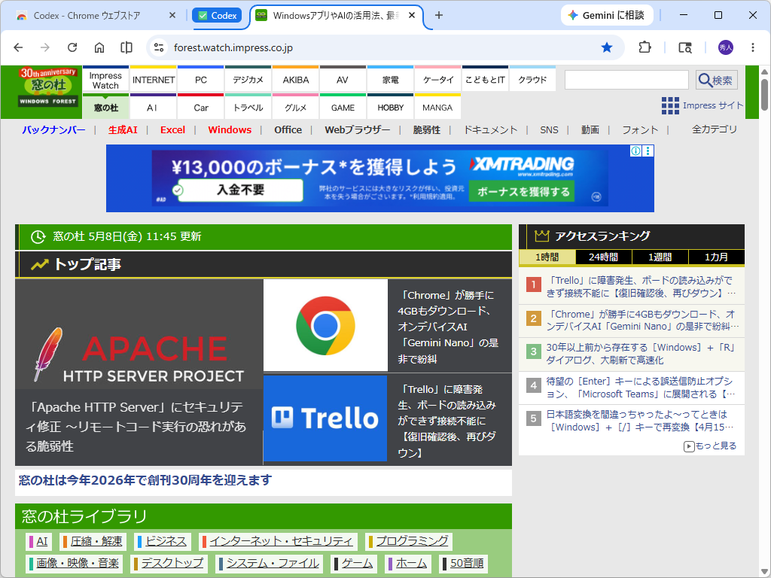Open a new tab with plus button
The image size is (771, 578).
439,15
